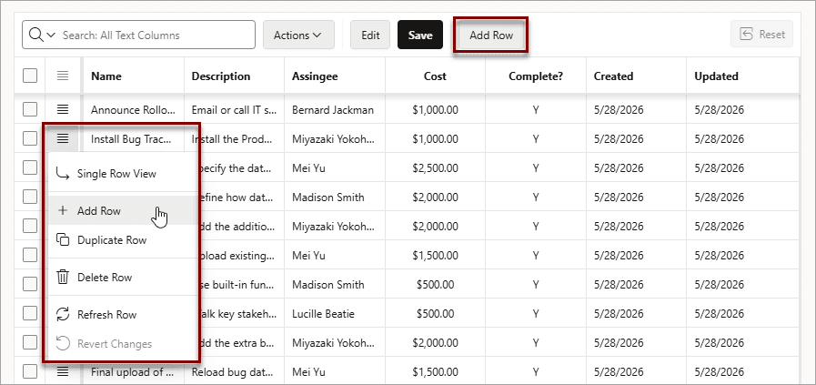
Task: Select checkbox for Madison Smith $2,000.00 row
Action: (30, 197)
